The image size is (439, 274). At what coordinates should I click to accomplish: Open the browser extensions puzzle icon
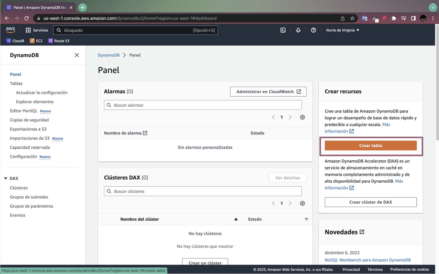(x=394, y=18)
